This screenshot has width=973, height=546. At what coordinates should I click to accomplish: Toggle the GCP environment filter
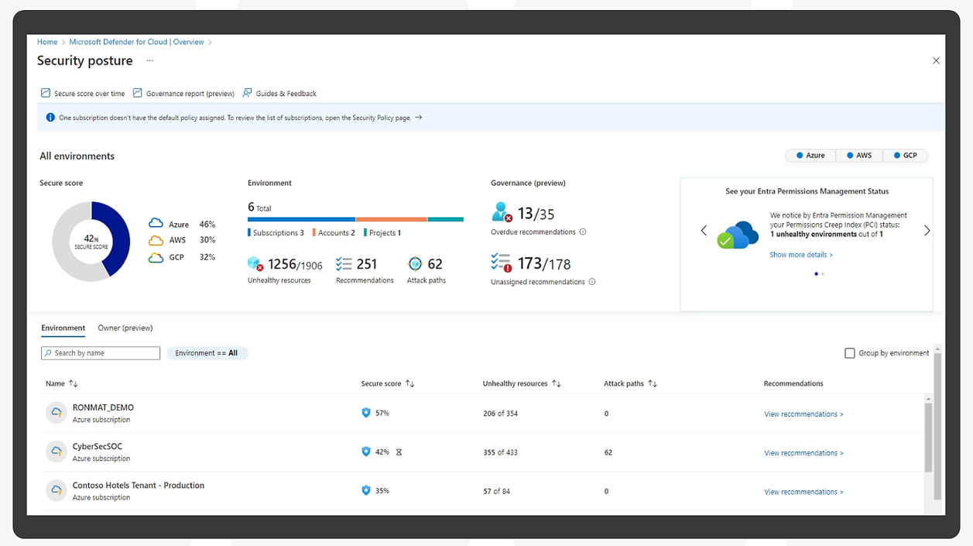click(905, 156)
